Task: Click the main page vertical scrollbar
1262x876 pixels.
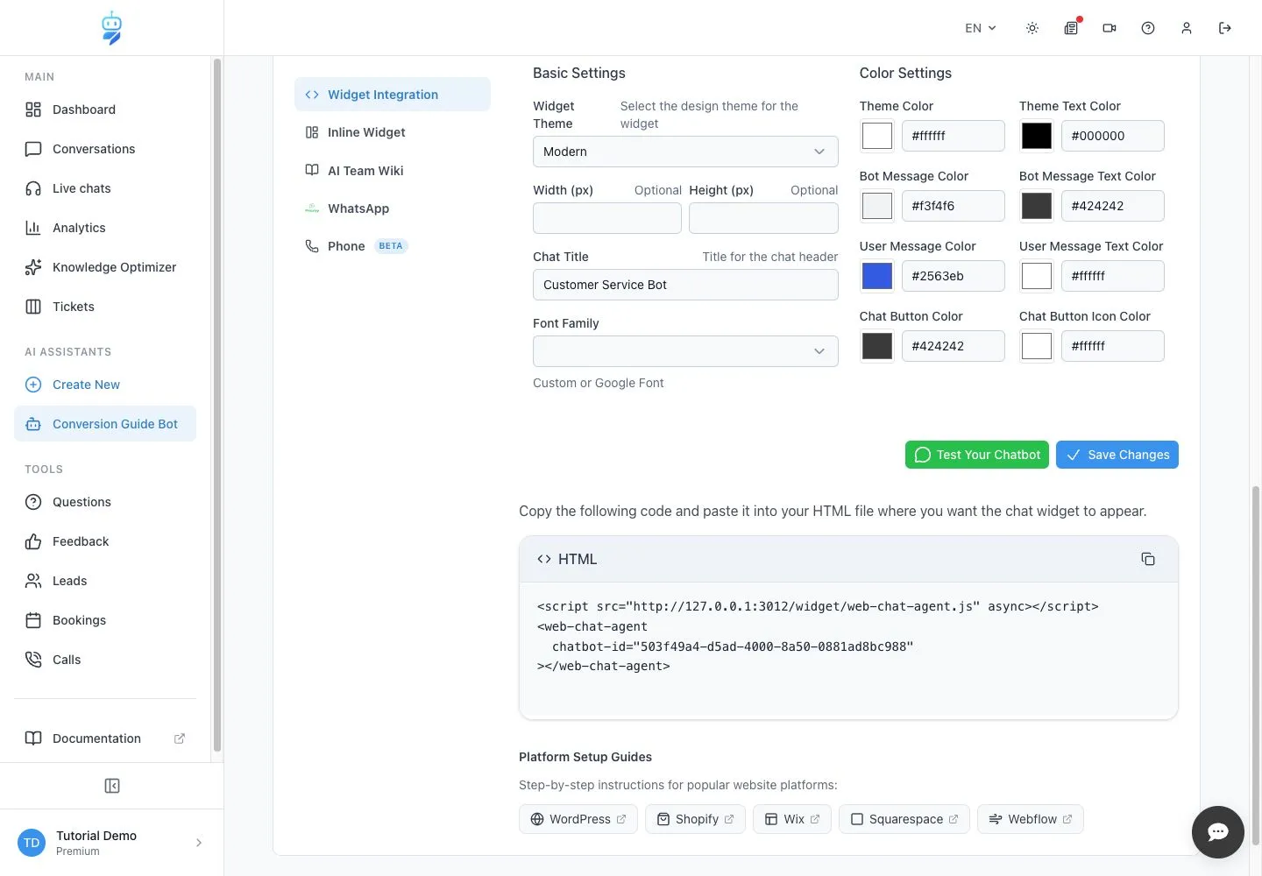Action: (x=1256, y=666)
